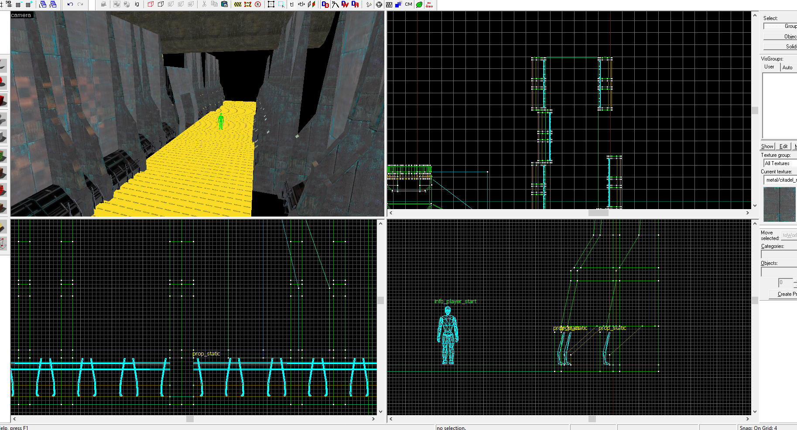
Task: Cut selection with the scissors icon
Action: [x=204, y=4]
